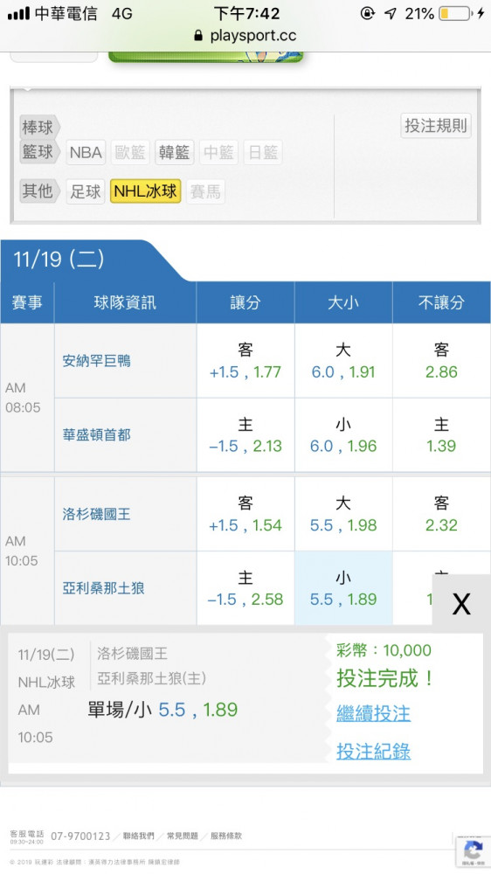The height and width of the screenshot is (874, 491).
Task: Open the 常見問題 footer link
Action: tap(183, 836)
